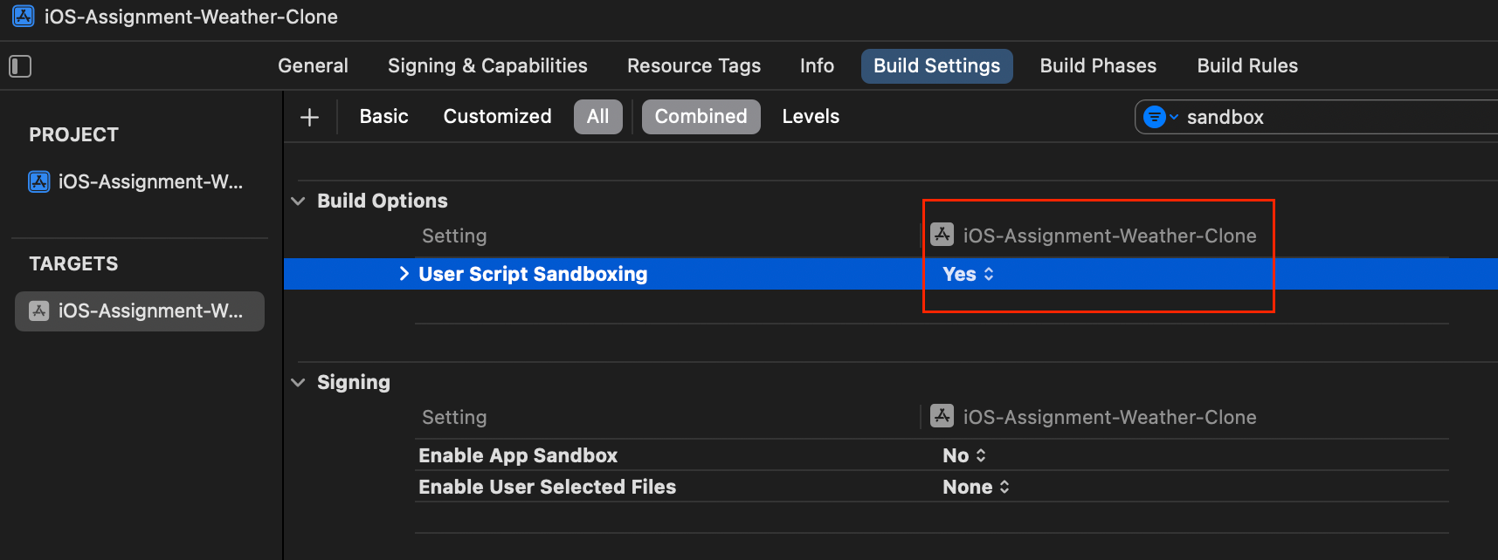Open Signing & Capabilities tab
The height and width of the screenshot is (560, 1498).
point(487,66)
